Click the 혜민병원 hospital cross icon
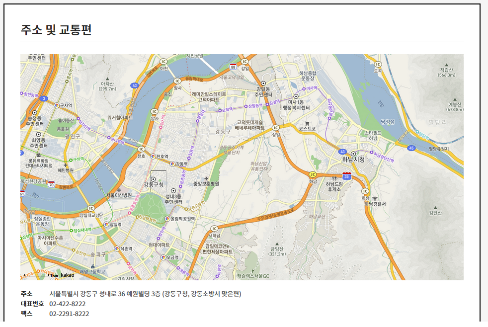Viewport: 488px width, 327px height. pos(66,165)
